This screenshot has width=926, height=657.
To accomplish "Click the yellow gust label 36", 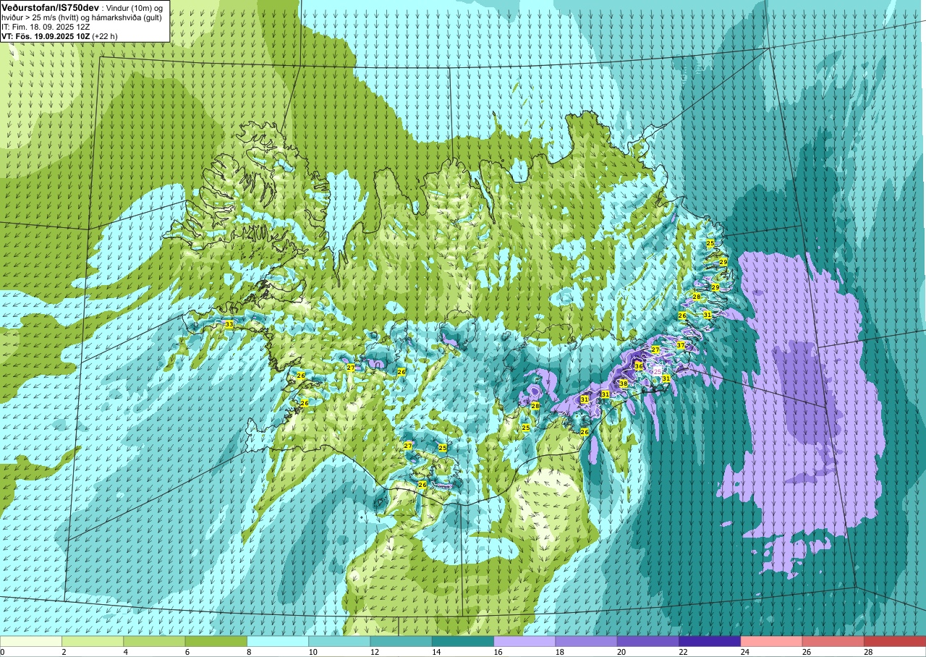I will click(639, 366).
